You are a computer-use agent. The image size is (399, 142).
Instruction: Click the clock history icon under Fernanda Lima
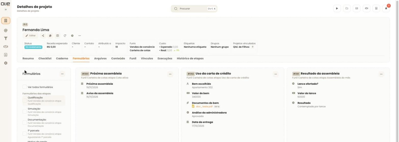[x=72, y=36]
